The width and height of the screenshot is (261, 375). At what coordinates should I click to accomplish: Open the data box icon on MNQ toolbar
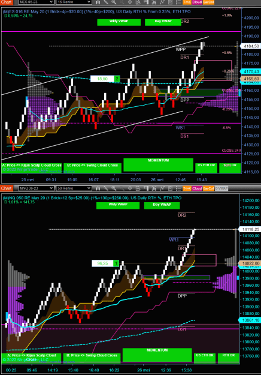click(138, 188)
